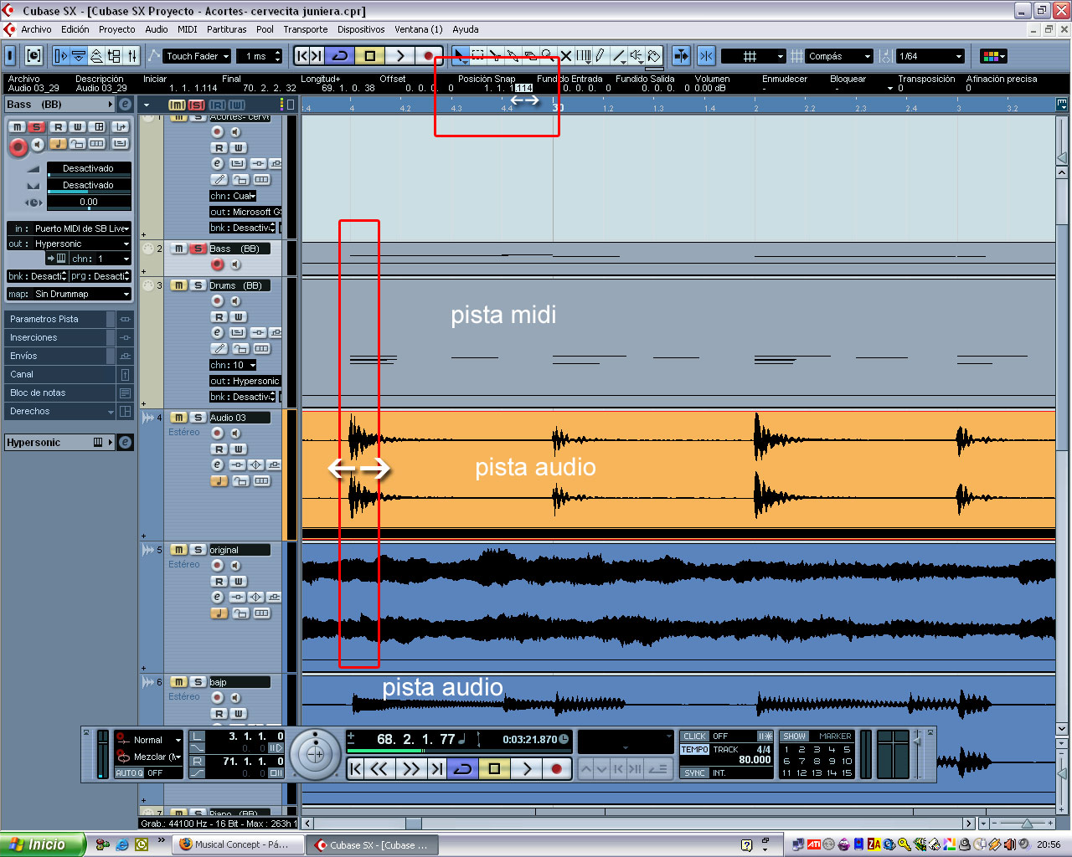This screenshot has width=1072, height=857.
Task: Open the Edición menu
Action: tap(75, 29)
